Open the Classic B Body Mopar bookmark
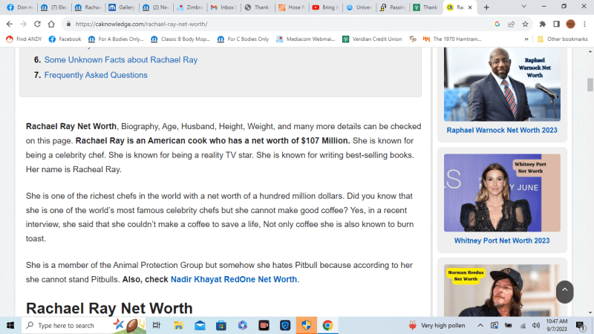 tap(180, 39)
